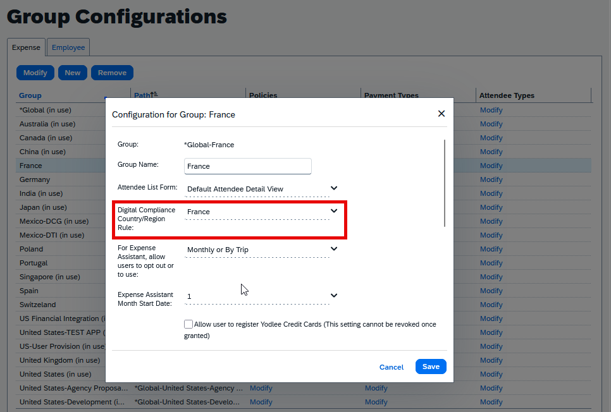
Task: Select the Switzeland group row
Action: pyautogui.click(x=38, y=305)
